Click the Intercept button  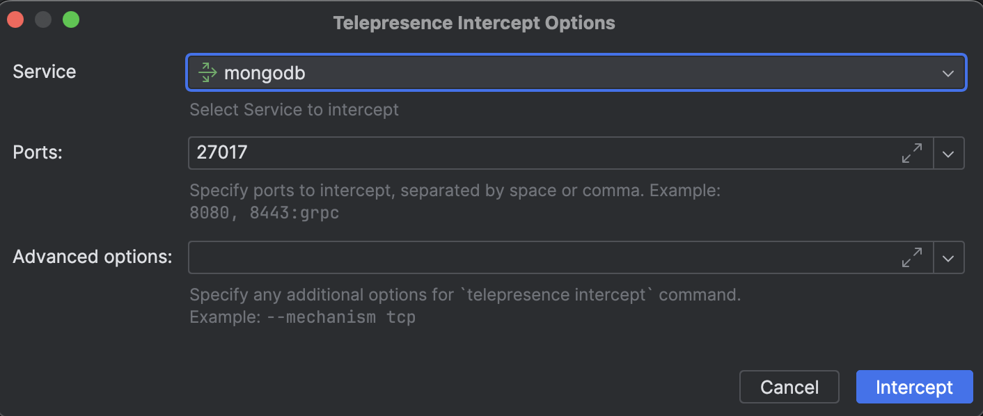914,387
